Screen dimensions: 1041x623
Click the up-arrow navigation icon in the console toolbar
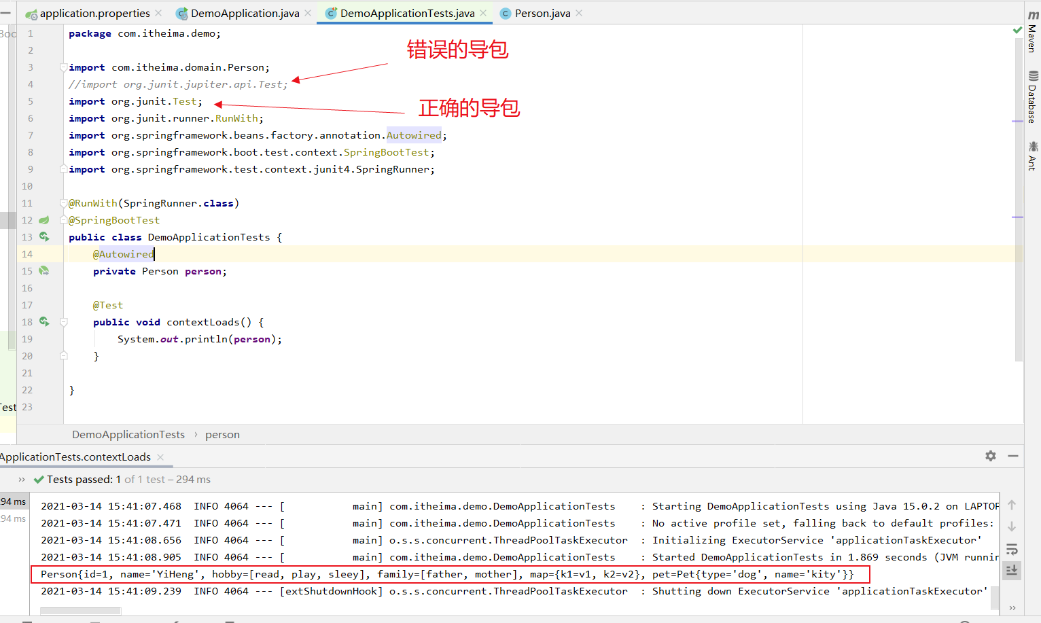pyautogui.click(x=1012, y=505)
